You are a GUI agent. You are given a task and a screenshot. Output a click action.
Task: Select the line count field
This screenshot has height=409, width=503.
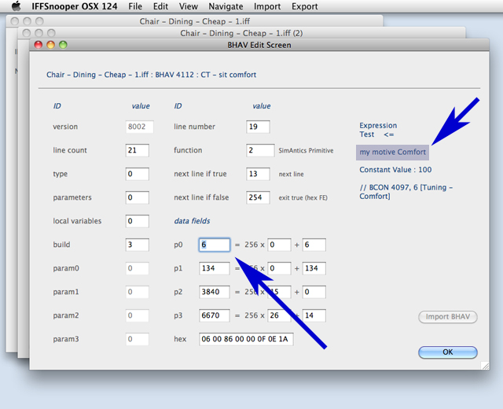tap(138, 150)
